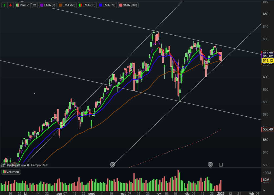Click the ProRealTime logo icon

click(4, 165)
